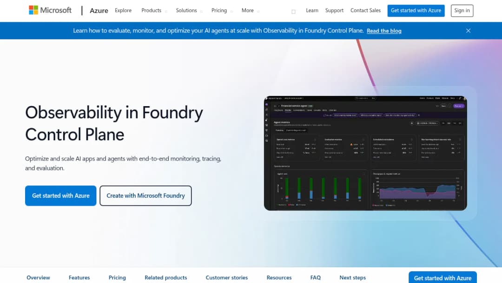This screenshot has width=502, height=283.
Task: Open the Explore menu item
Action: [123, 10]
